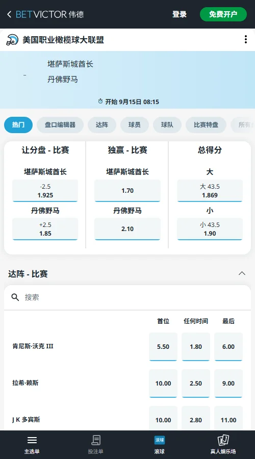Click the green 免费开户 button
The image size is (255, 459).
point(223,14)
